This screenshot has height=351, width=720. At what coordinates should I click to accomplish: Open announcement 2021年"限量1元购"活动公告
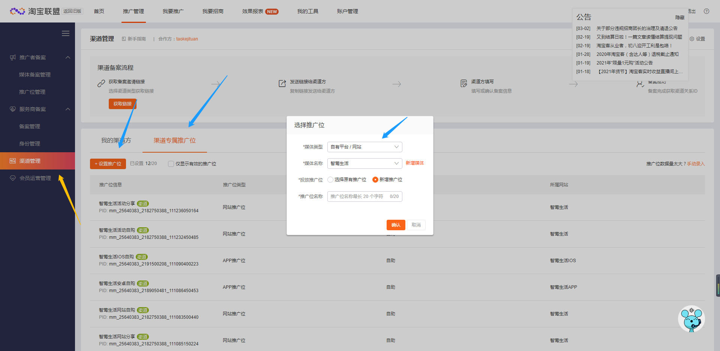624,63
